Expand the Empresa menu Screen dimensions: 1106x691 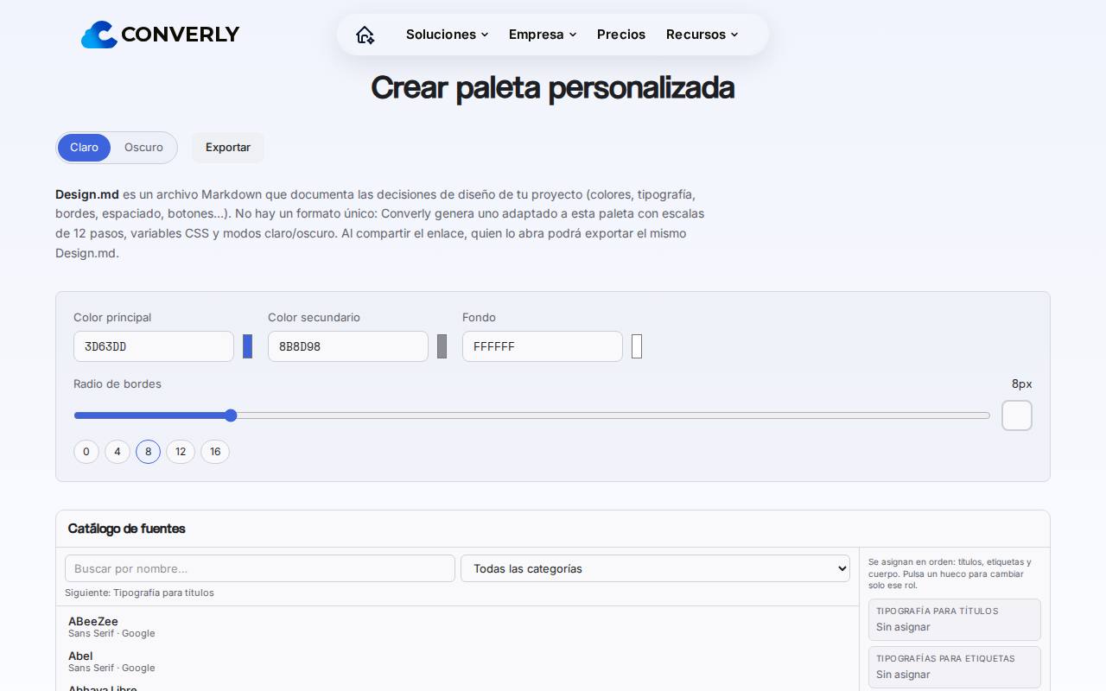542,35
